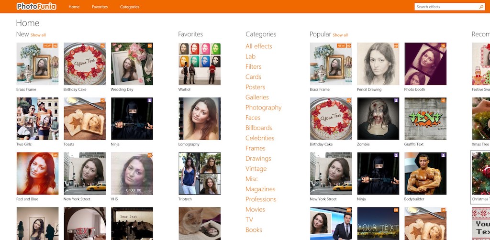Open the VHS effect thumbnail
490x240 pixels.
(132, 174)
